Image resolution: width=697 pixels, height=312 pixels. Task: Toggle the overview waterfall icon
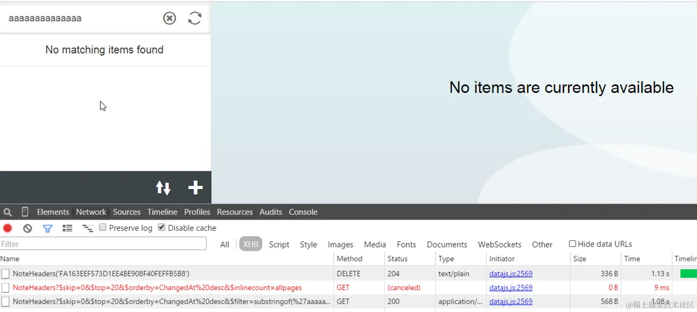point(87,228)
